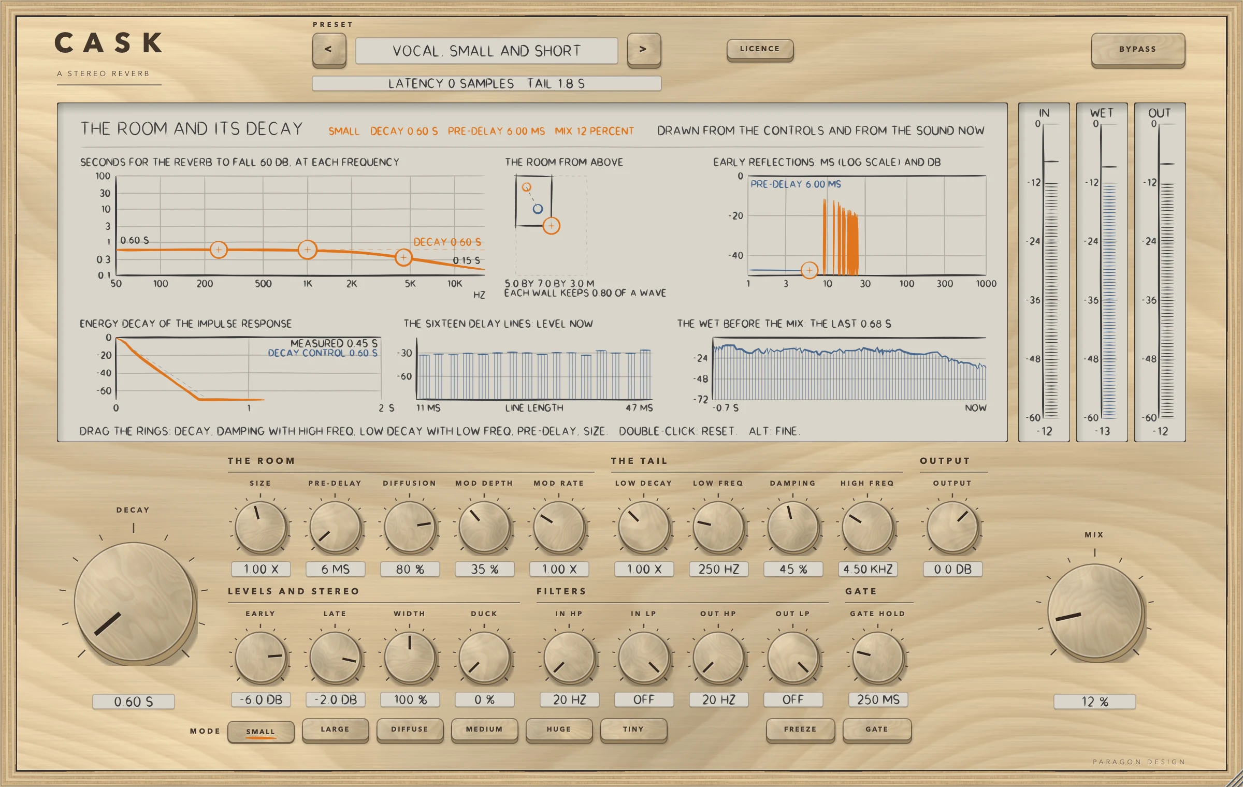
Task: Click the Gate Hold knob
Action: 878,658
